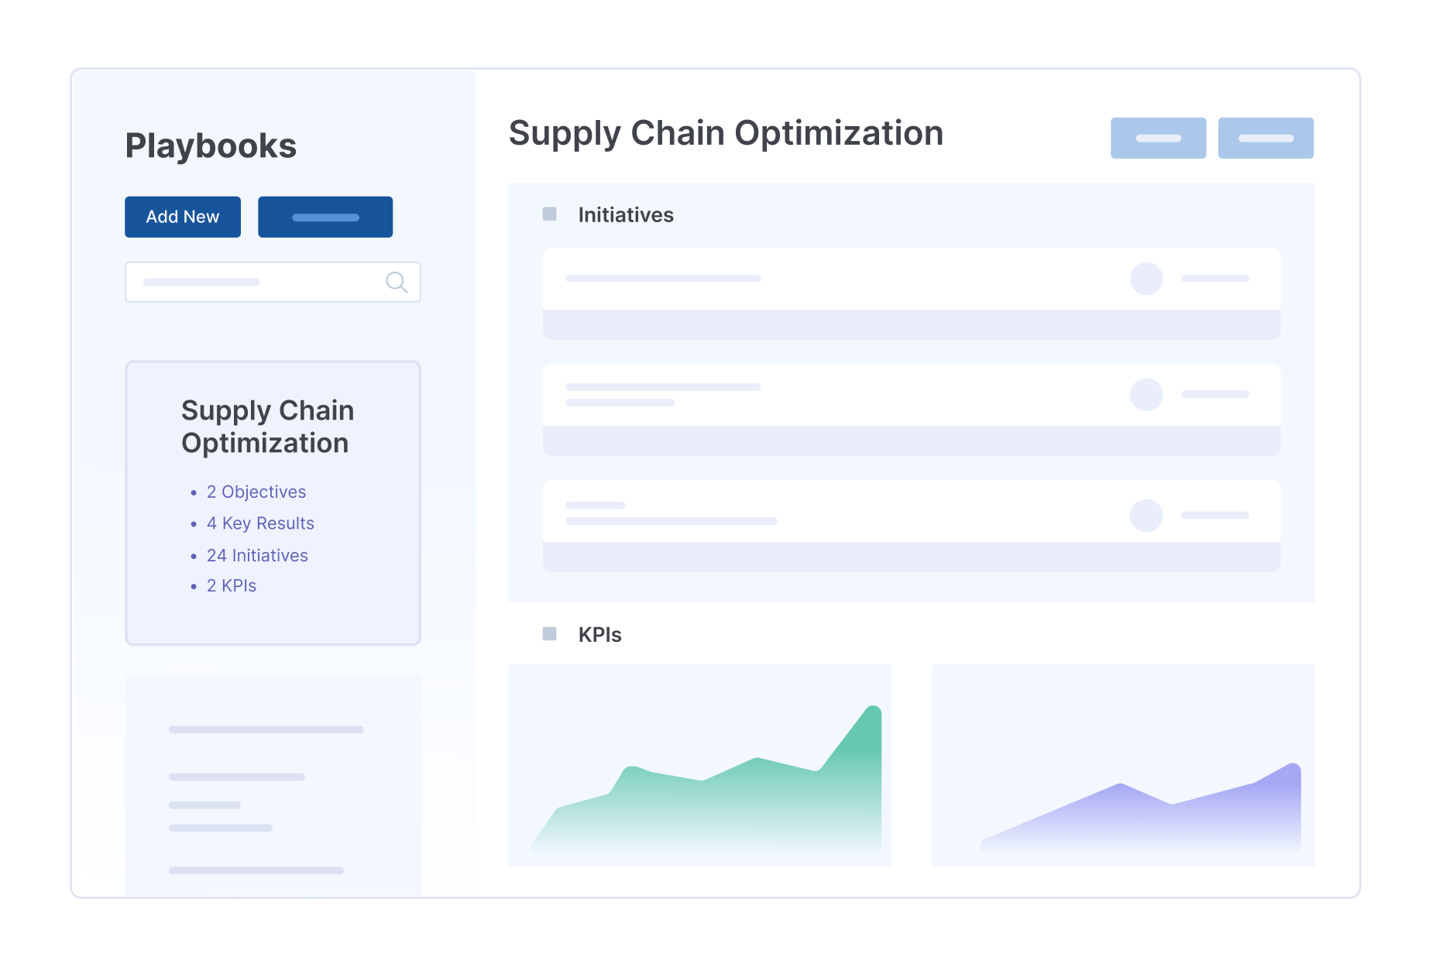Image resolution: width=1429 pixels, height=964 pixels.
Task: Open the first initiative row
Action: (911, 293)
